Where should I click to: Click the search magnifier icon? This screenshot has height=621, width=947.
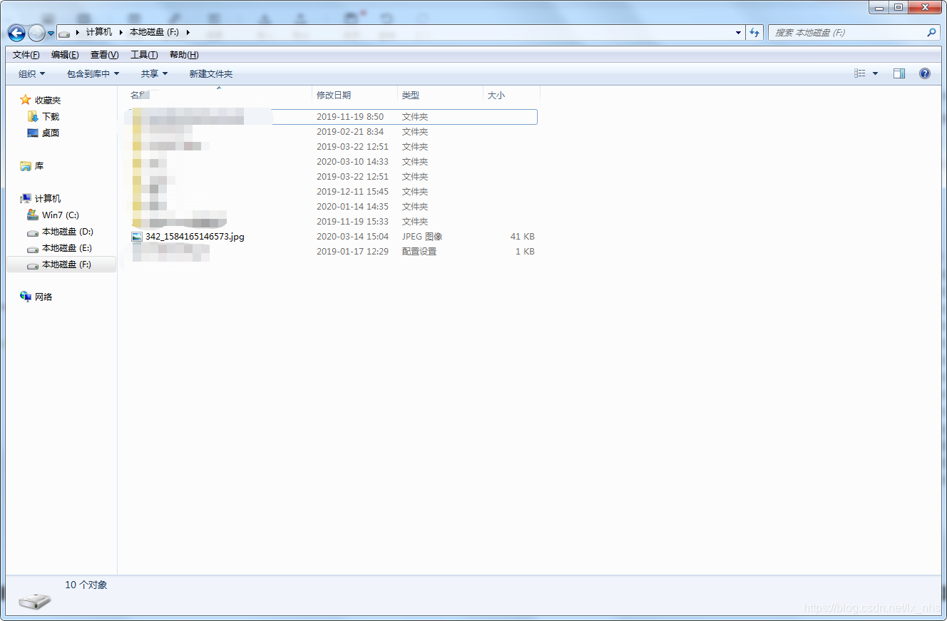(x=931, y=33)
